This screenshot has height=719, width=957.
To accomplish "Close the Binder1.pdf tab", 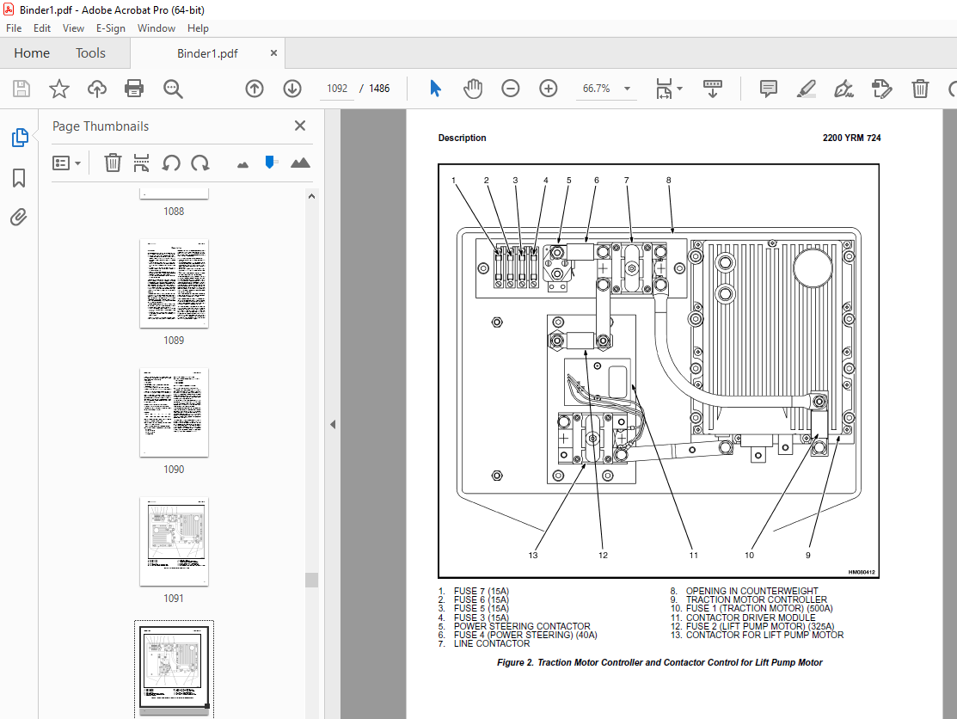I will tap(273, 53).
